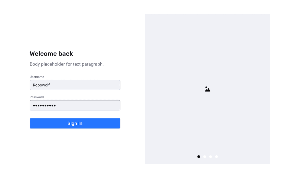Select the fourth carousel dot indicator
The height and width of the screenshot is (178, 285).
tap(217, 157)
